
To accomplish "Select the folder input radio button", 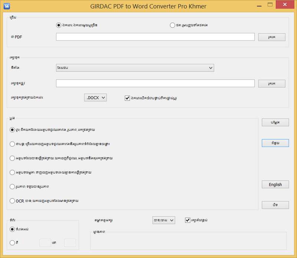I will [172, 25].
